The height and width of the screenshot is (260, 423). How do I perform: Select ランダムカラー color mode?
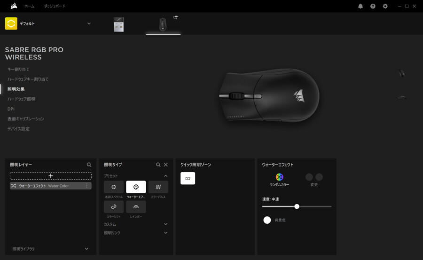coord(279,177)
